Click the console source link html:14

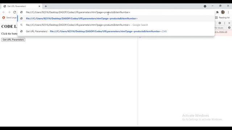pos(221,32)
